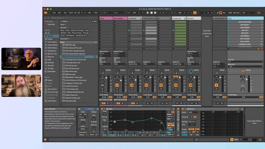Filter sounds by the Ambience & FX tag
265x149 pixels.
click(81, 35)
